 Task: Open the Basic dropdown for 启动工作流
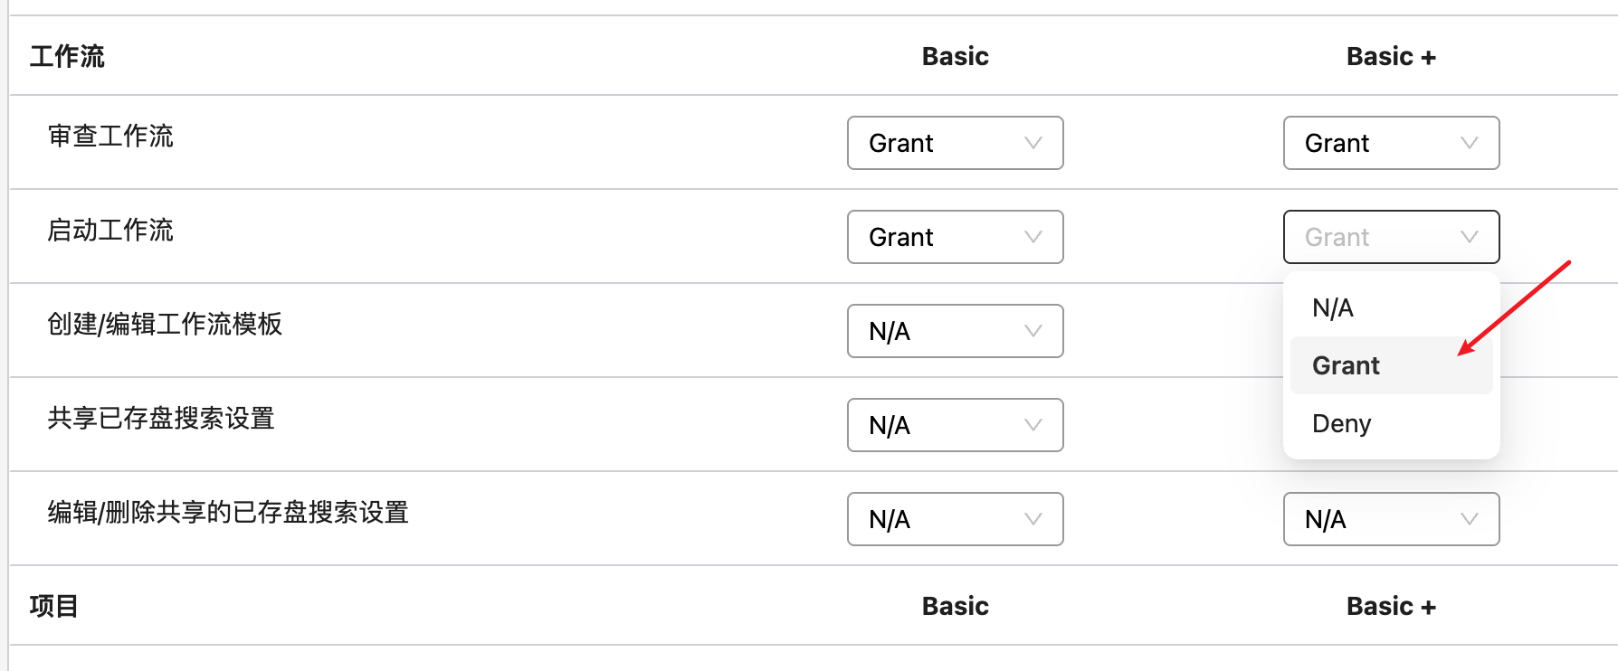pos(955,237)
